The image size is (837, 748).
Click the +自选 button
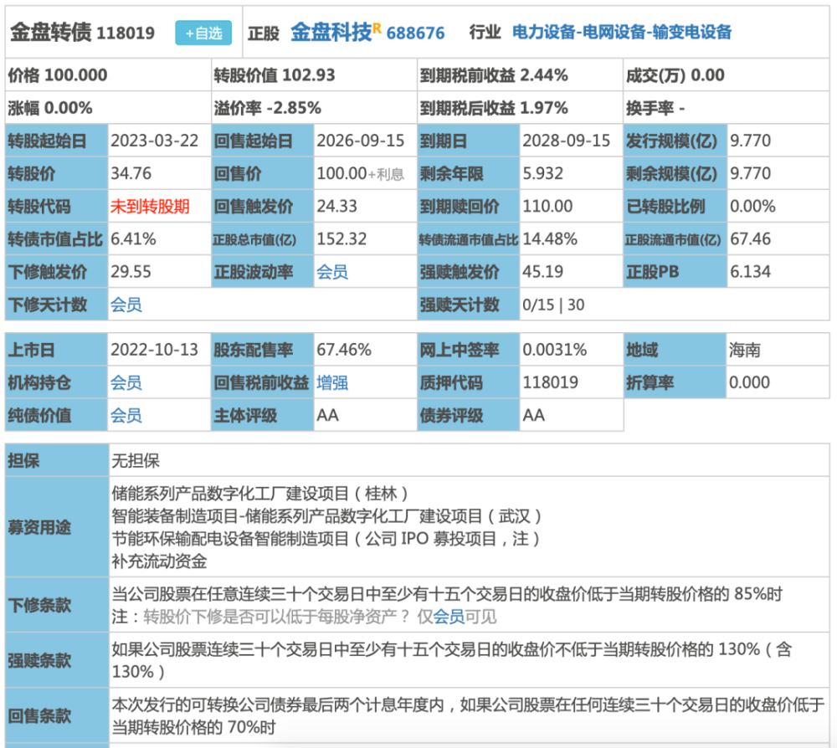point(203,33)
